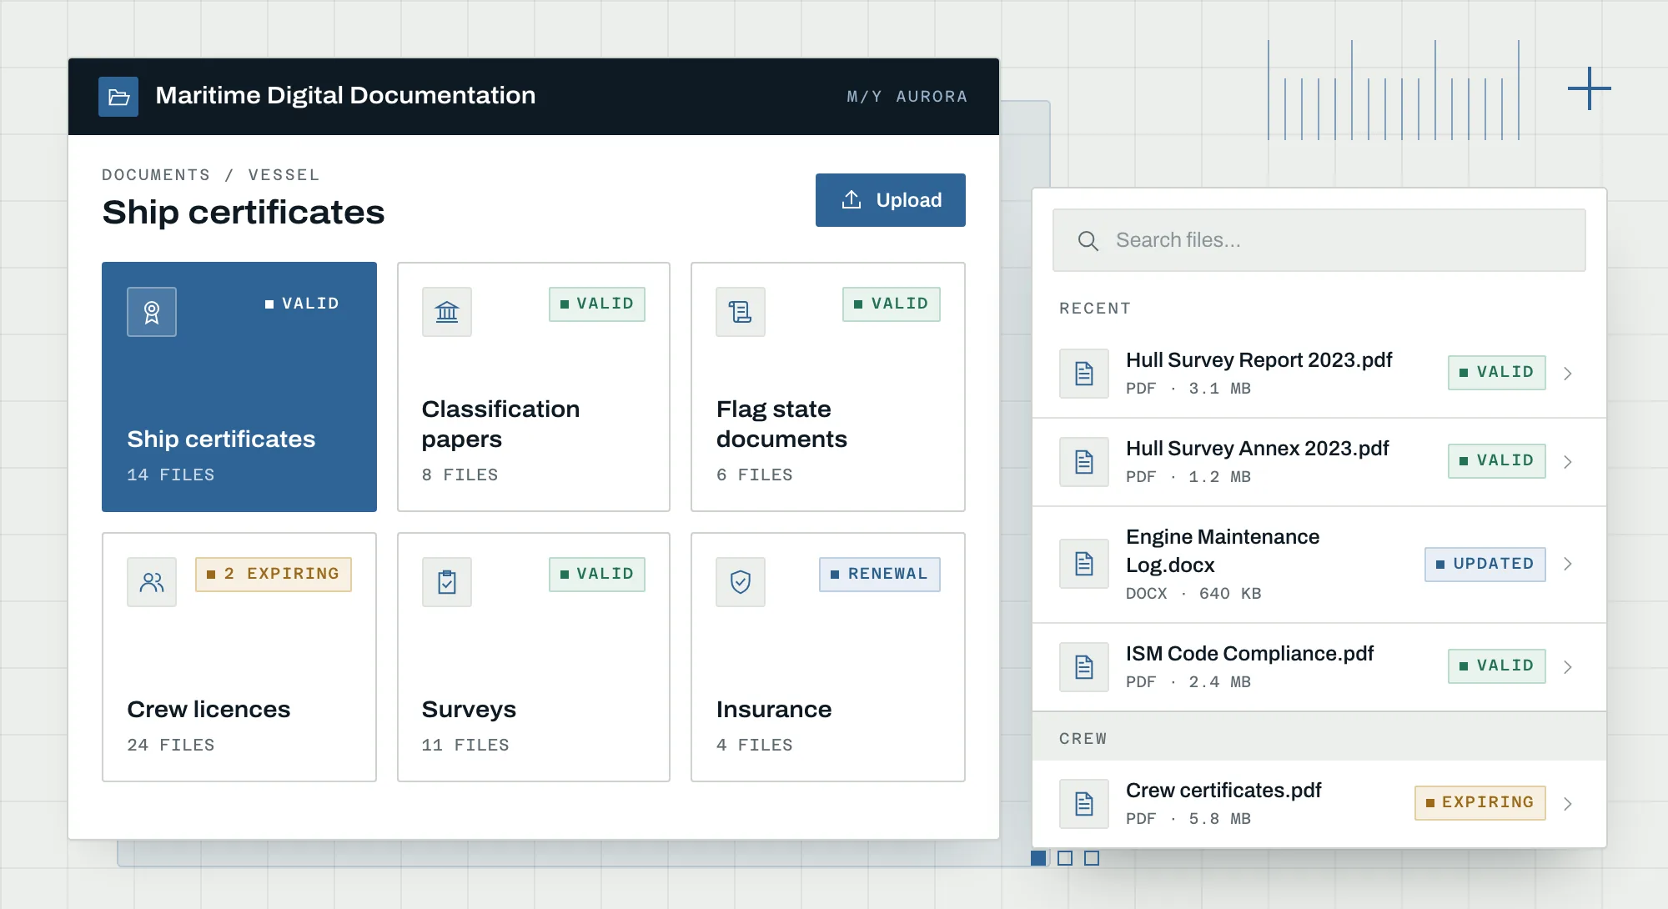Image resolution: width=1668 pixels, height=909 pixels.
Task: Click file icon beside ISM Code Compliance.pdf
Action: pos(1084,667)
